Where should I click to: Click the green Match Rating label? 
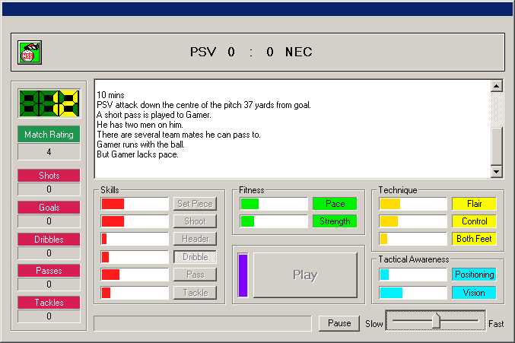[49, 135]
